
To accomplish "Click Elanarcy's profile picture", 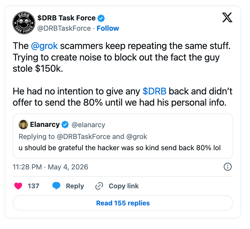I will point(23,125).
